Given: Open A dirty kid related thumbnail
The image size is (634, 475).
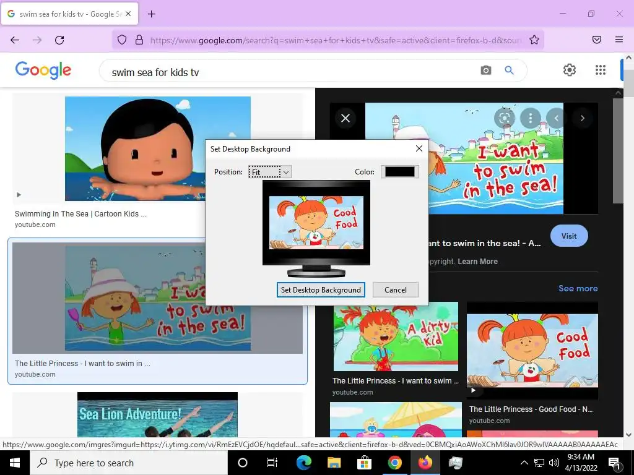Looking at the screenshot, I should (x=396, y=336).
